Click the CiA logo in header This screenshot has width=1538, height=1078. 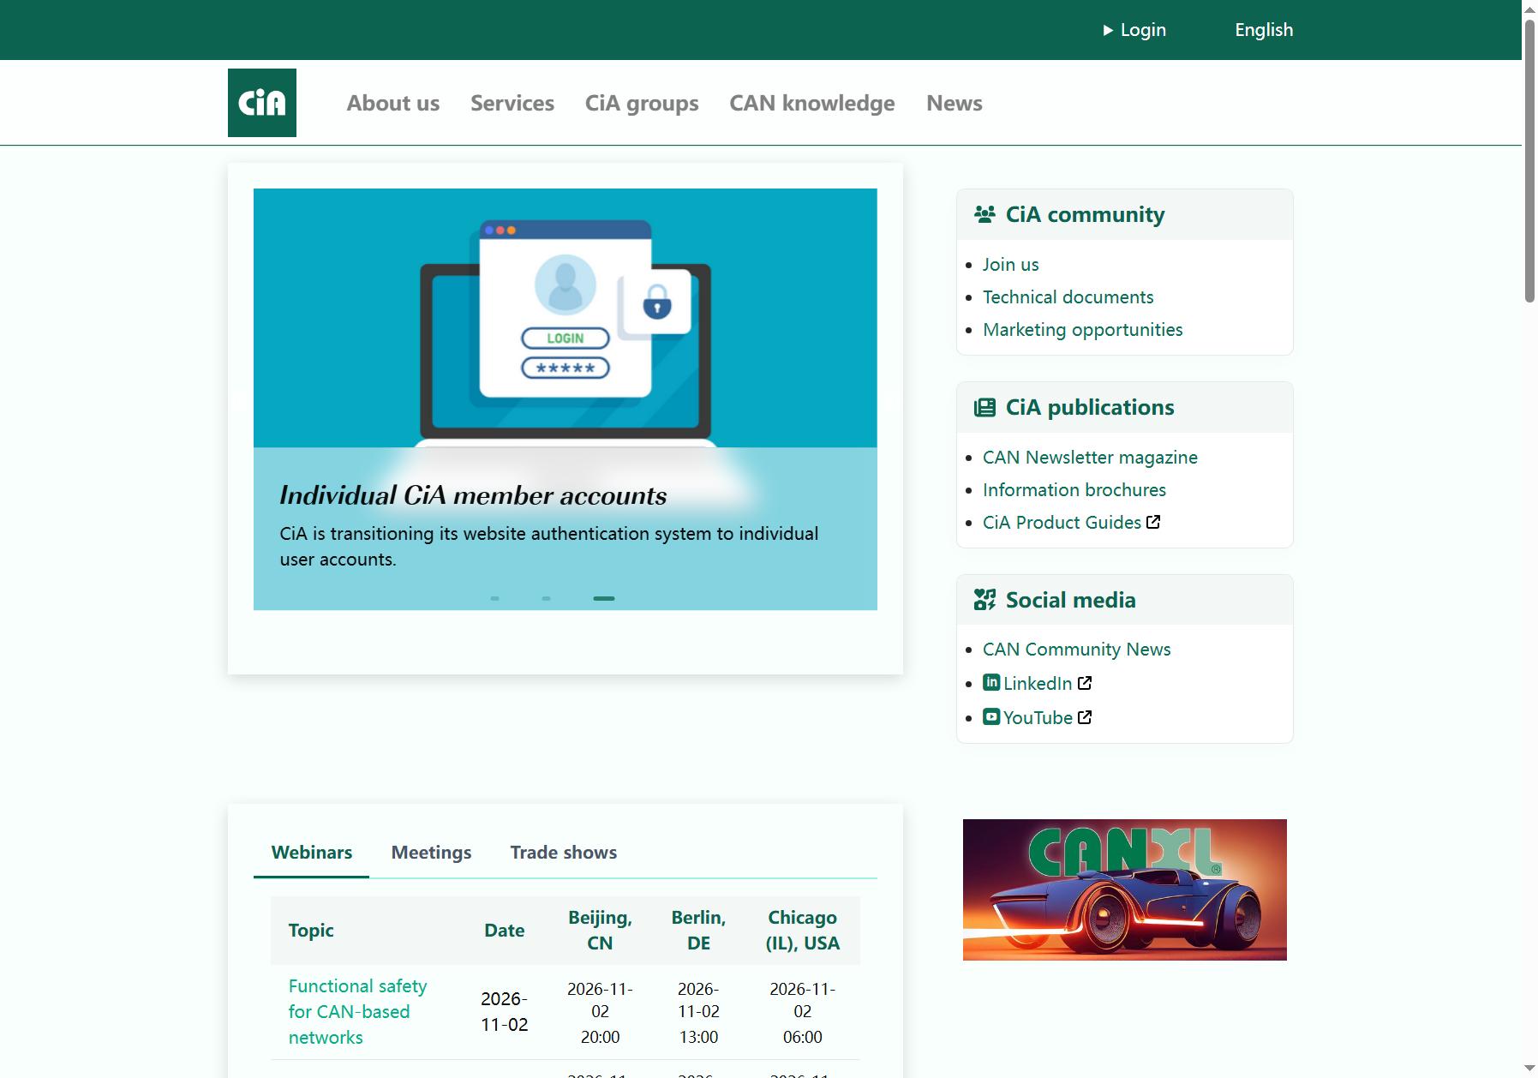[262, 103]
